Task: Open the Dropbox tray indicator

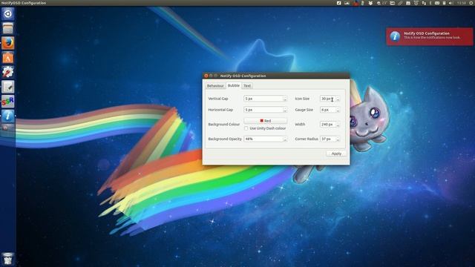Action: pyautogui.click(x=370, y=3)
